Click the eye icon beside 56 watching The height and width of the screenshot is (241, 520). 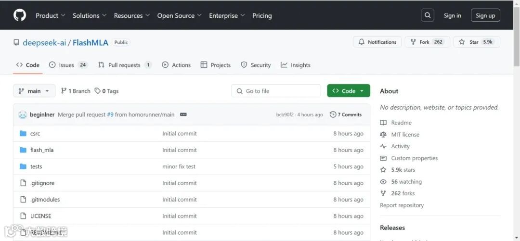tap(383, 182)
